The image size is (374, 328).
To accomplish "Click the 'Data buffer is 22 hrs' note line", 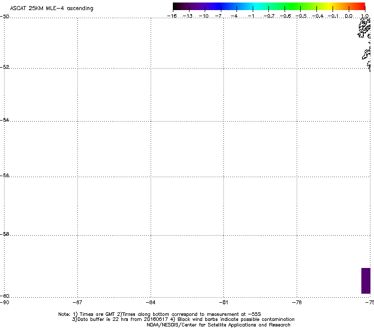I will coord(183,319).
